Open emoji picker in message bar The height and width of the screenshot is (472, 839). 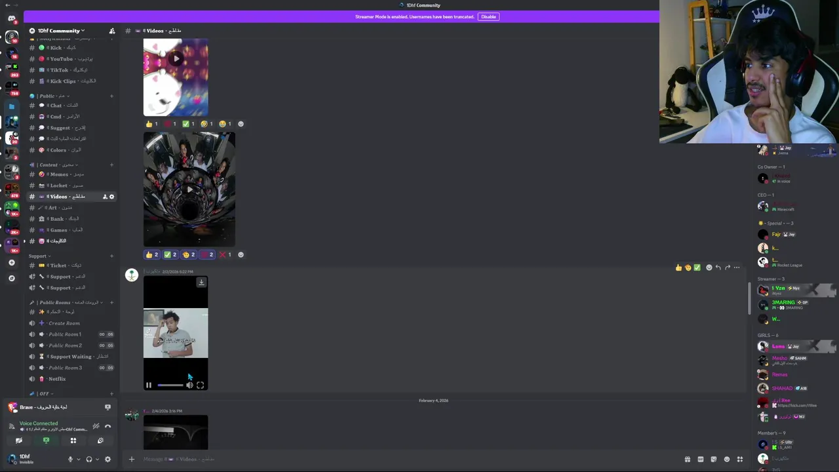(726, 460)
